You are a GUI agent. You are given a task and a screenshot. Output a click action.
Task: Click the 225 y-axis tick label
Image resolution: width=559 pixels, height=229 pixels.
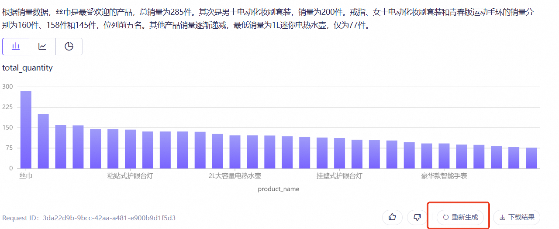pos(7,107)
